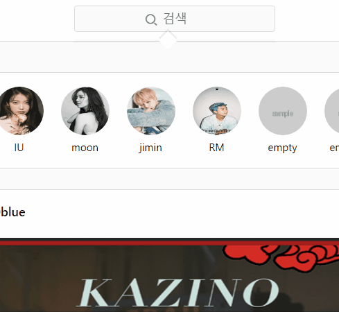Viewport: 339px width, 312px height.
Task: Click the red cloud graphic in post
Action: [x=281, y=255]
